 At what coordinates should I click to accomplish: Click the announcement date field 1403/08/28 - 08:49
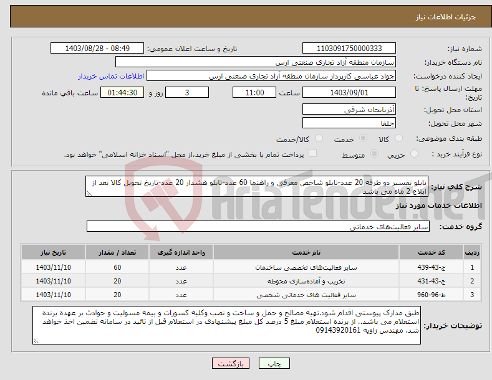click(97, 49)
